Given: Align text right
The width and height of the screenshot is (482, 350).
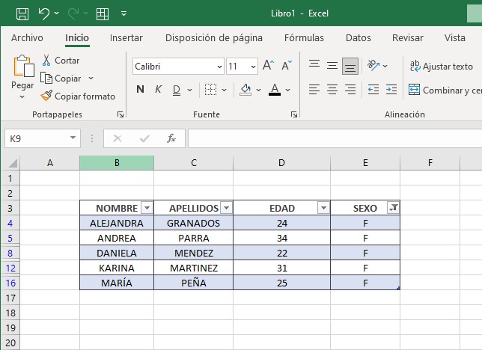Looking at the screenshot, I should pos(350,90).
